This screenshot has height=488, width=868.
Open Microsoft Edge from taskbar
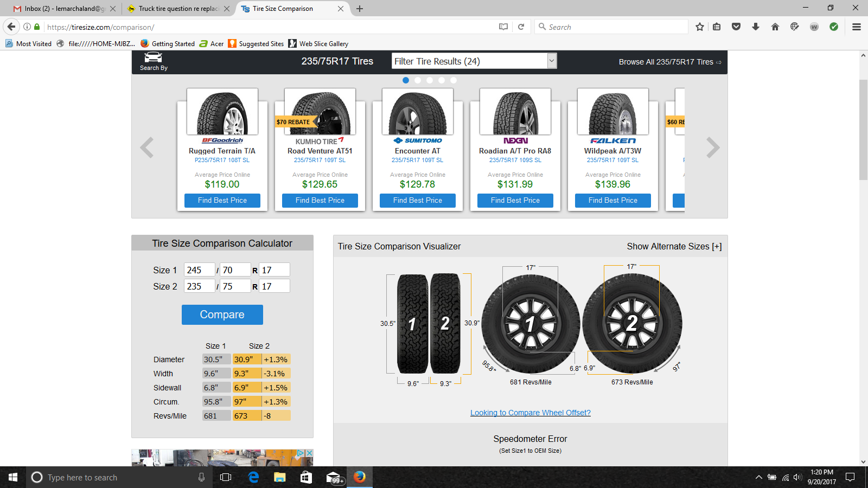click(x=253, y=477)
